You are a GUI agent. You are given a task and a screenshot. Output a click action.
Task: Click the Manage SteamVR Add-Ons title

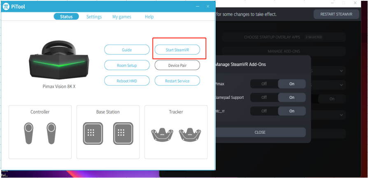pyautogui.click(x=240, y=64)
